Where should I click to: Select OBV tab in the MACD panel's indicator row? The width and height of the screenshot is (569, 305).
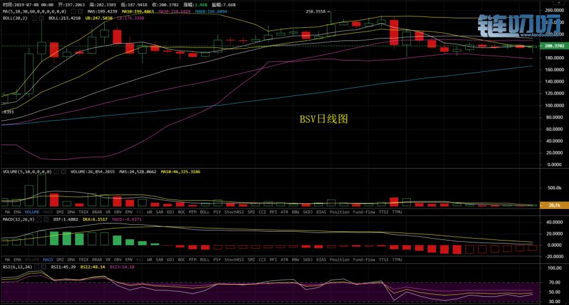[x=118, y=260]
